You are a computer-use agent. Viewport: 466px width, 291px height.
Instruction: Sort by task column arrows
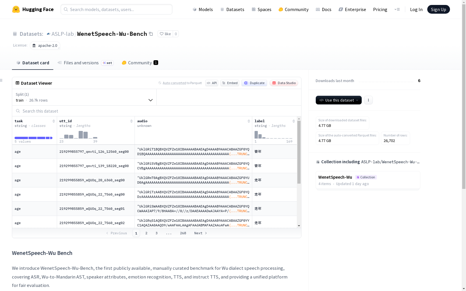click(54, 121)
